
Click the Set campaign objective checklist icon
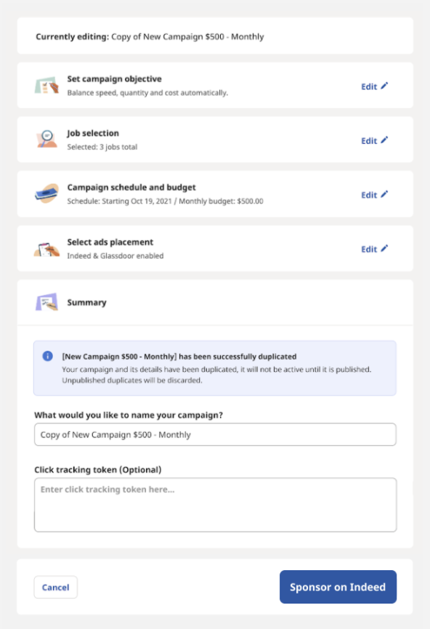tap(47, 86)
